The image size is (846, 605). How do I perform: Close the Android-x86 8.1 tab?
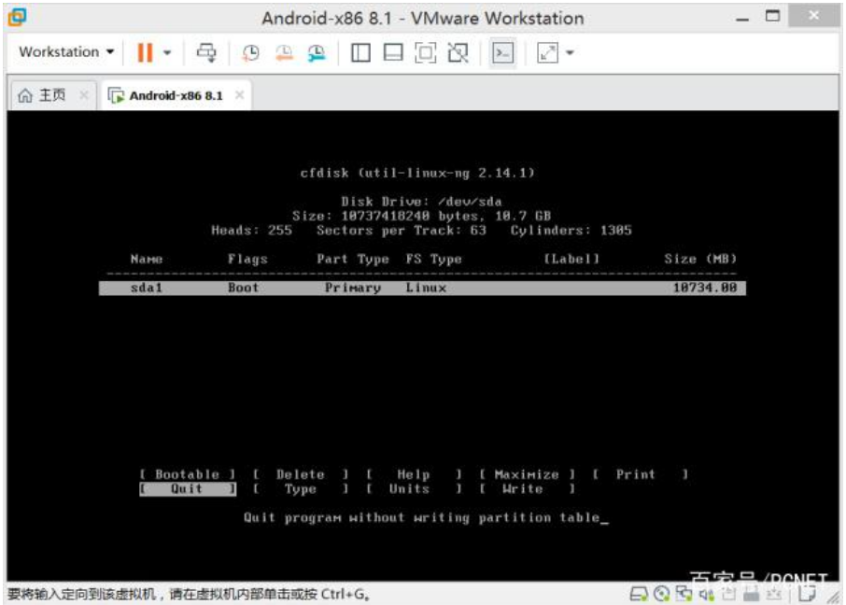(240, 95)
